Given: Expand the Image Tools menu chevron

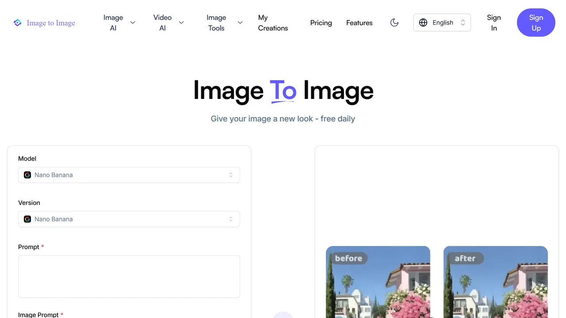Looking at the screenshot, I should tap(240, 23).
